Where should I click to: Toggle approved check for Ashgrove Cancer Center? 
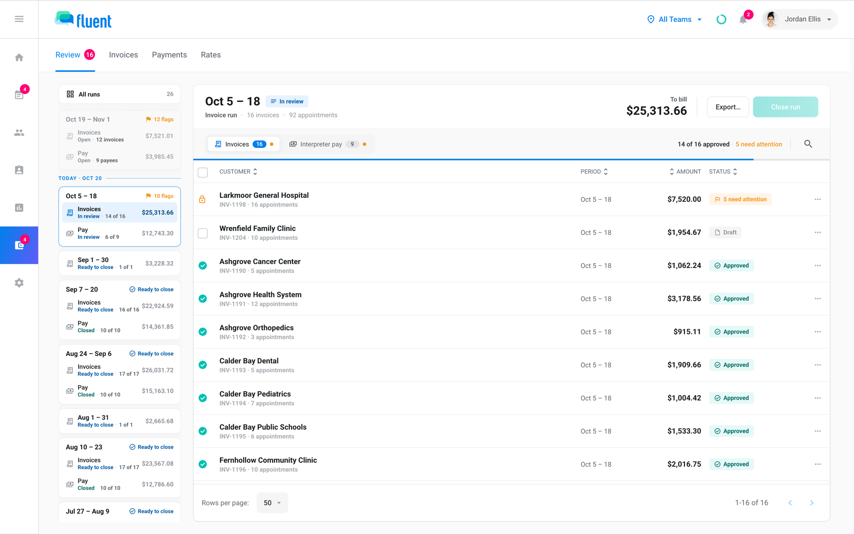click(x=203, y=266)
